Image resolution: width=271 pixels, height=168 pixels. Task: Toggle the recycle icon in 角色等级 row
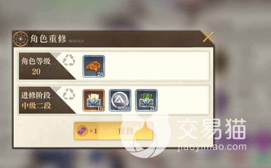[x=69, y=61]
